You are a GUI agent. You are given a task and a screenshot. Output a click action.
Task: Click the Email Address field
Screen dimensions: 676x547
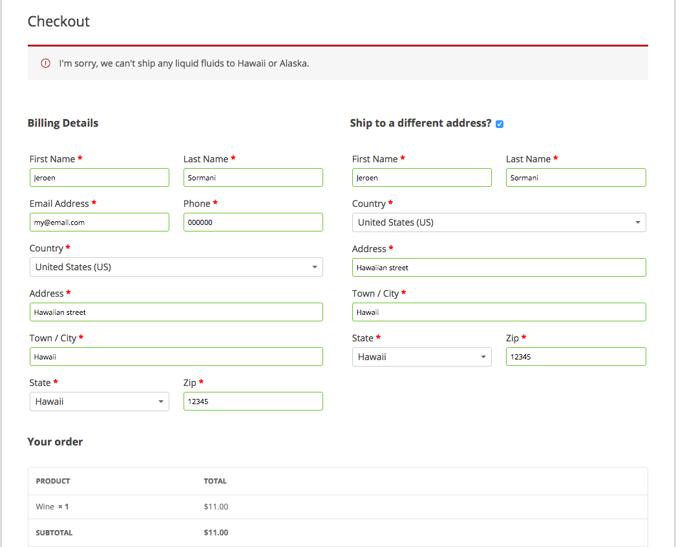[x=99, y=222]
